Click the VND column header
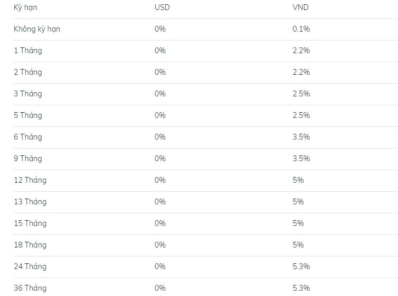Viewport: 398px width, 296px height. point(300,7)
